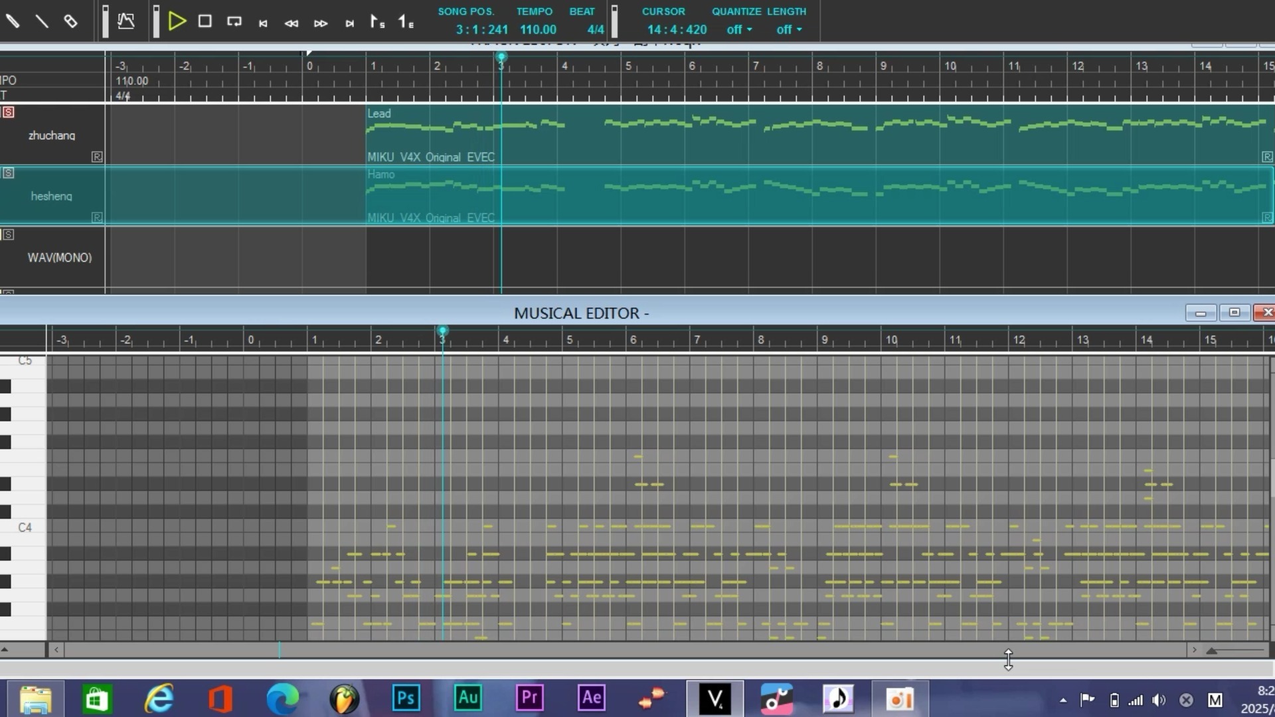Select the hesheng track header

coord(52,196)
